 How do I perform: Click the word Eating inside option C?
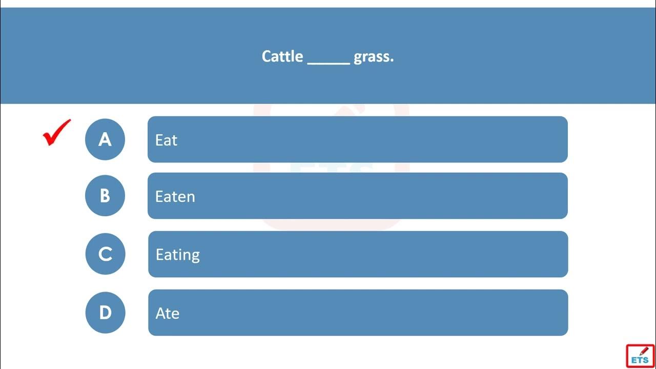point(178,255)
